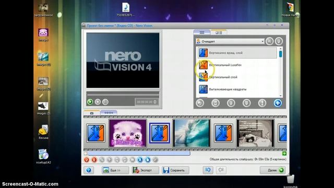Click the preview timecode field 00:00:00:00
Screen dimensions: 334x188
(x=145, y=102)
